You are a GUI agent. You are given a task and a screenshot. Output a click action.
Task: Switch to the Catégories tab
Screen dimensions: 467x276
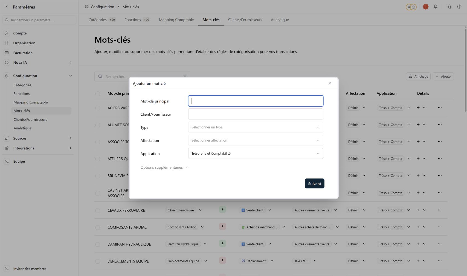click(102, 20)
